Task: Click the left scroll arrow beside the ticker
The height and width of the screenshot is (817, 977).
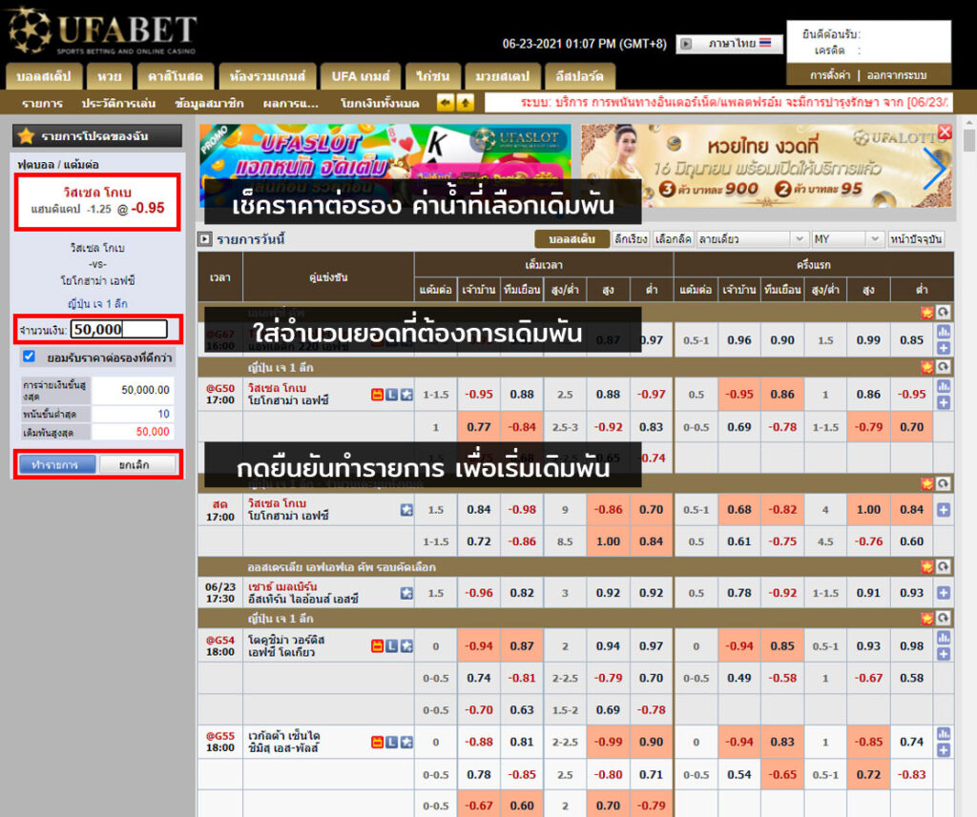Action: tap(445, 103)
